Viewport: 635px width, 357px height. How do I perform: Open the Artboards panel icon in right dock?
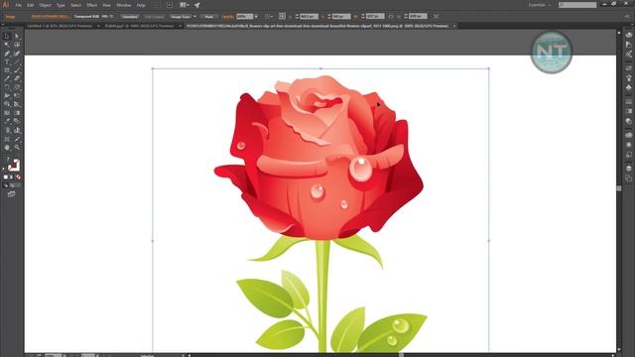pyautogui.click(x=628, y=178)
